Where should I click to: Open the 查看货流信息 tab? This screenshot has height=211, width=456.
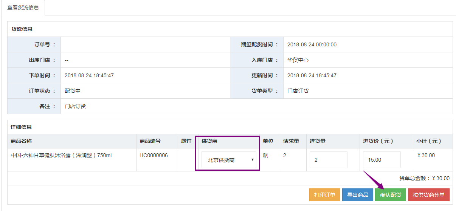tap(23, 8)
